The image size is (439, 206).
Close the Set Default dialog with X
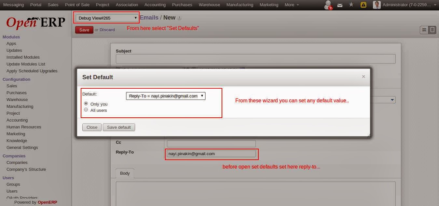pos(364,77)
